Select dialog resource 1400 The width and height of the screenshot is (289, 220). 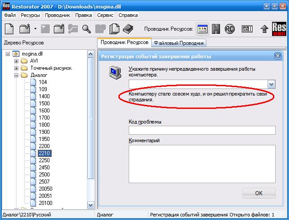(44, 96)
